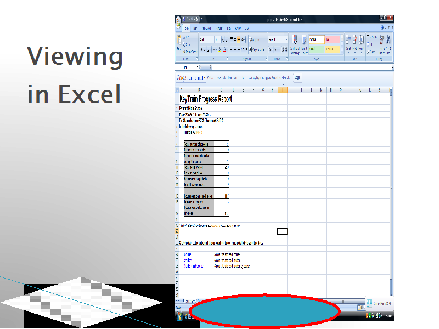439x329 pixels.
Task: Click the Save icon in Quick Access toolbar
Action: coord(184,19)
